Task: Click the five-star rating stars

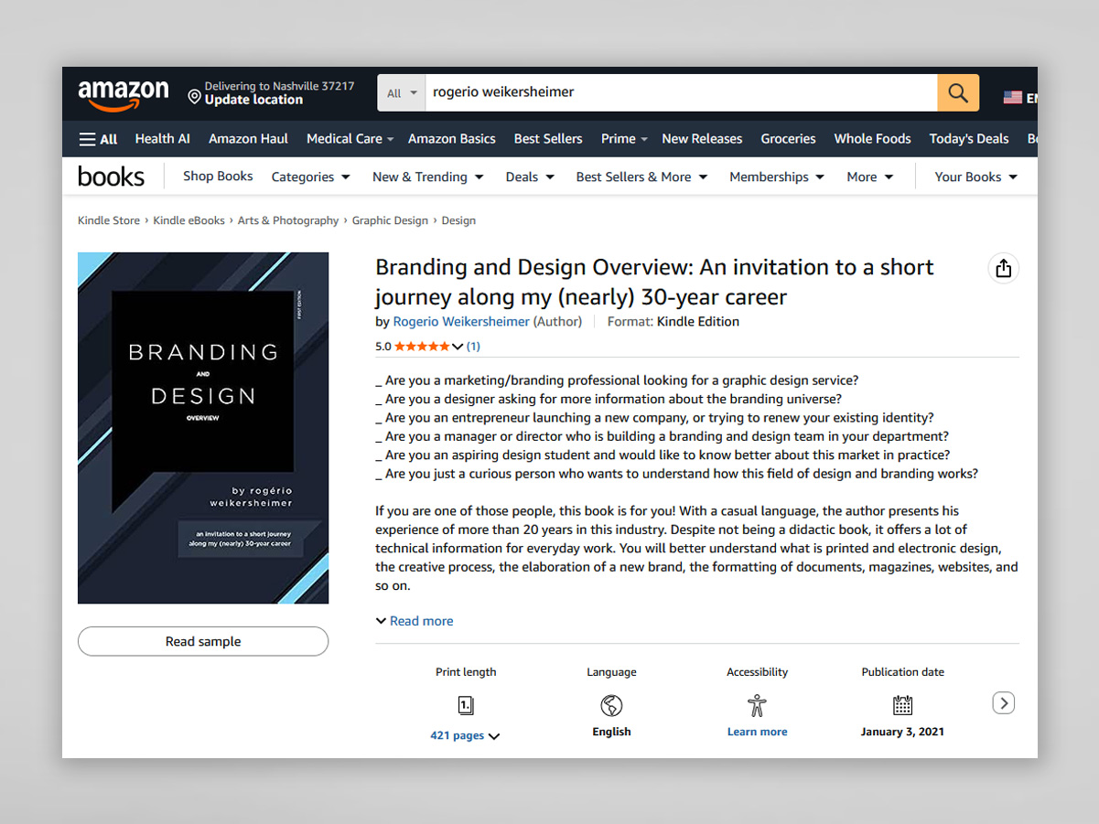Action: pos(422,347)
